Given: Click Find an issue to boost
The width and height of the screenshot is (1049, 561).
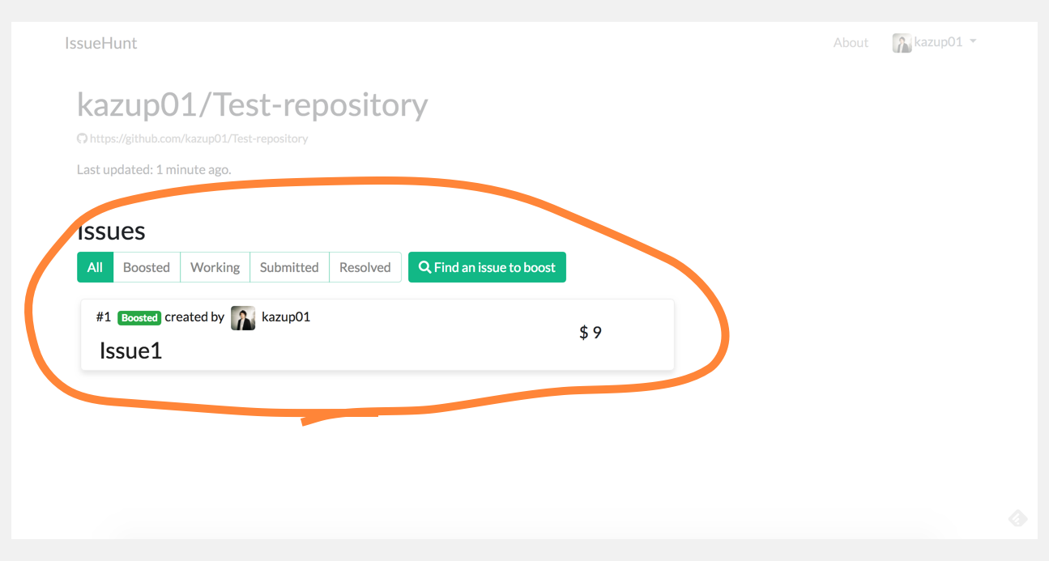Looking at the screenshot, I should click(x=487, y=267).
